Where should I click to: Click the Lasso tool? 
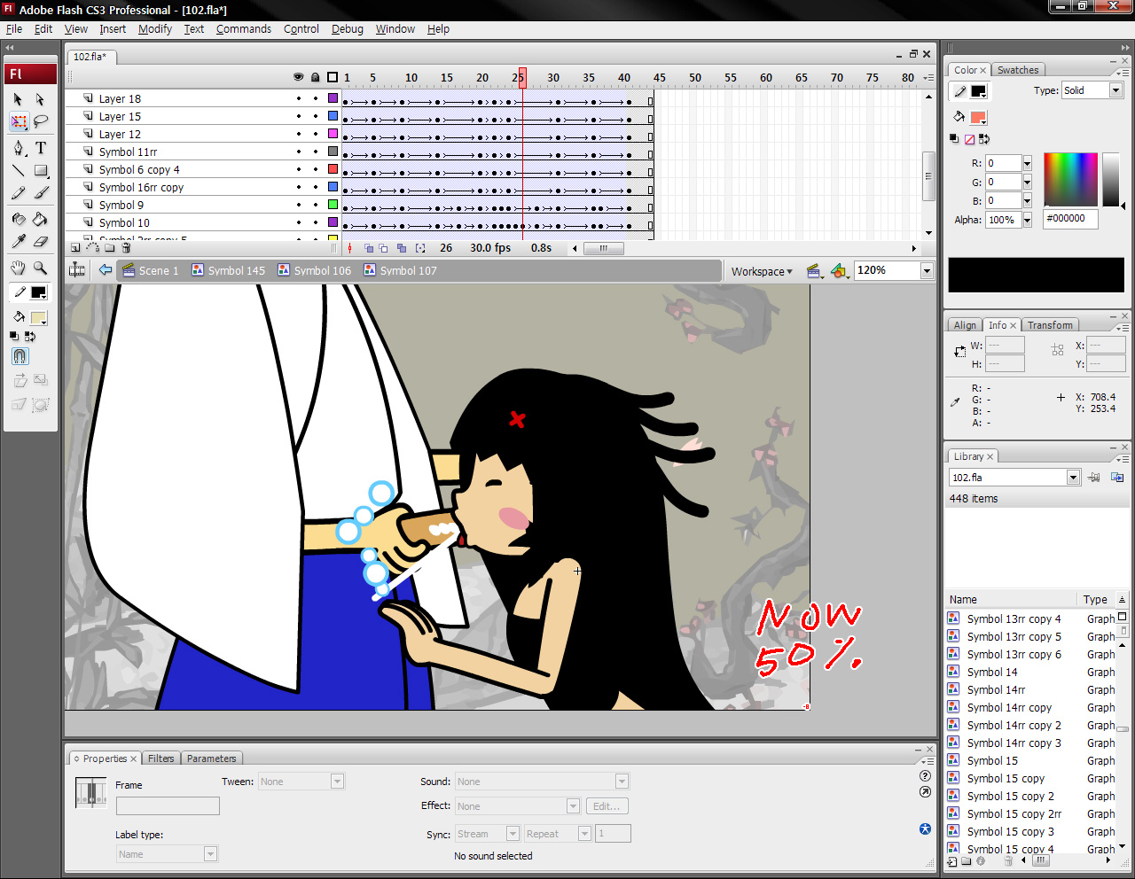click(41, 122)
